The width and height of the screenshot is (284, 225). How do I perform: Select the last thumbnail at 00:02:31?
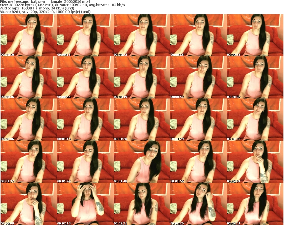[255, 204]
